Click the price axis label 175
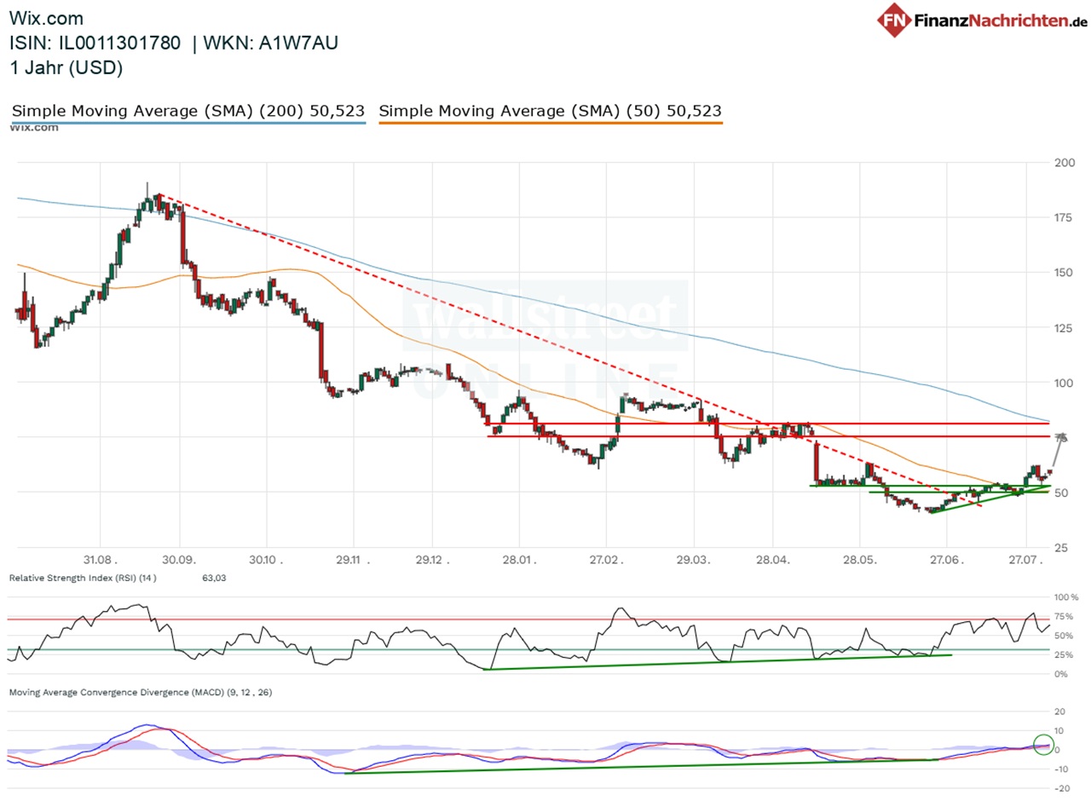The image size is (1091, 801). pyautogui.click(x=1063, y=218)
